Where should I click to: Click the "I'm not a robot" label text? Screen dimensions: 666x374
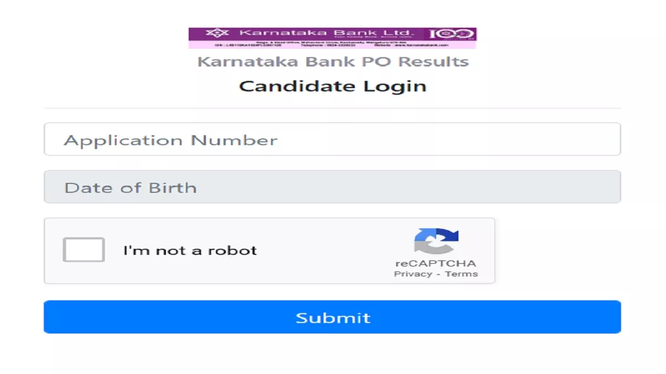pyautogui.click(x=190, y=250)
